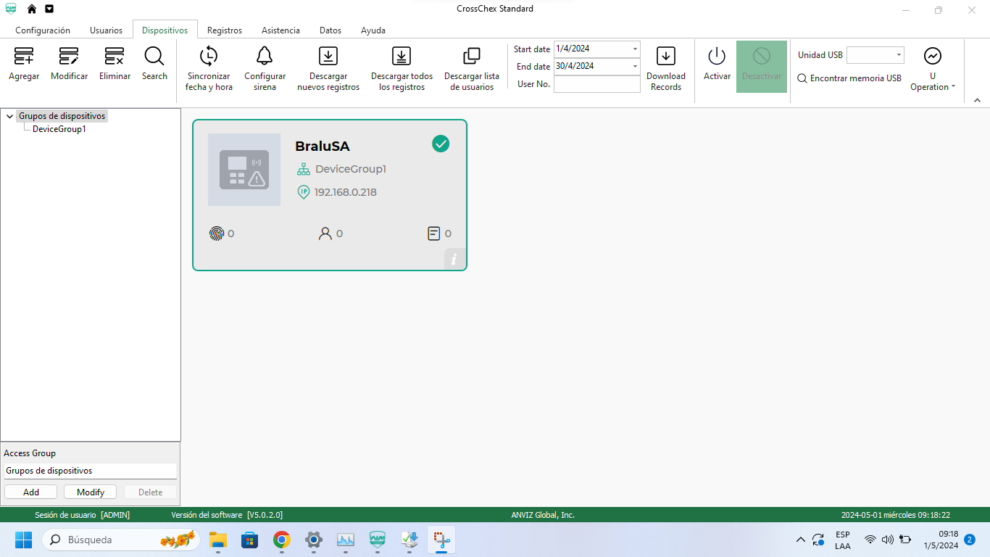Click the Add access group button
The width and height of the screenshot is (990, 557).
pyautogui.click(x=31, y=492)
